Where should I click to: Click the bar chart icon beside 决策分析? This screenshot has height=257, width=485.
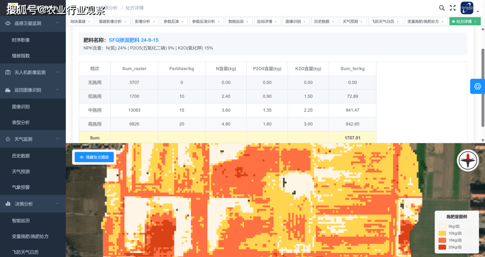pyautogui.click(x=8, y=204)
